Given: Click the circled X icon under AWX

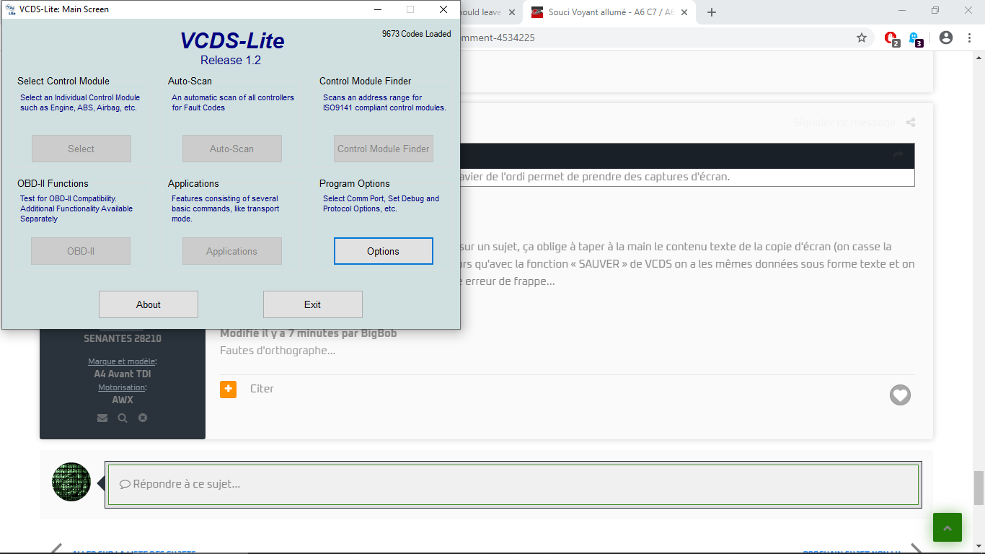Looking at the screenshot, I should (x=143, y=418).
